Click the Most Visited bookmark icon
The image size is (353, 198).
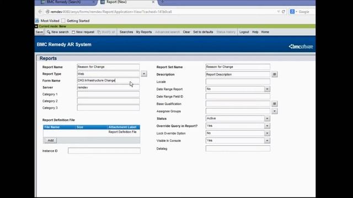click(x=37, y=21)
